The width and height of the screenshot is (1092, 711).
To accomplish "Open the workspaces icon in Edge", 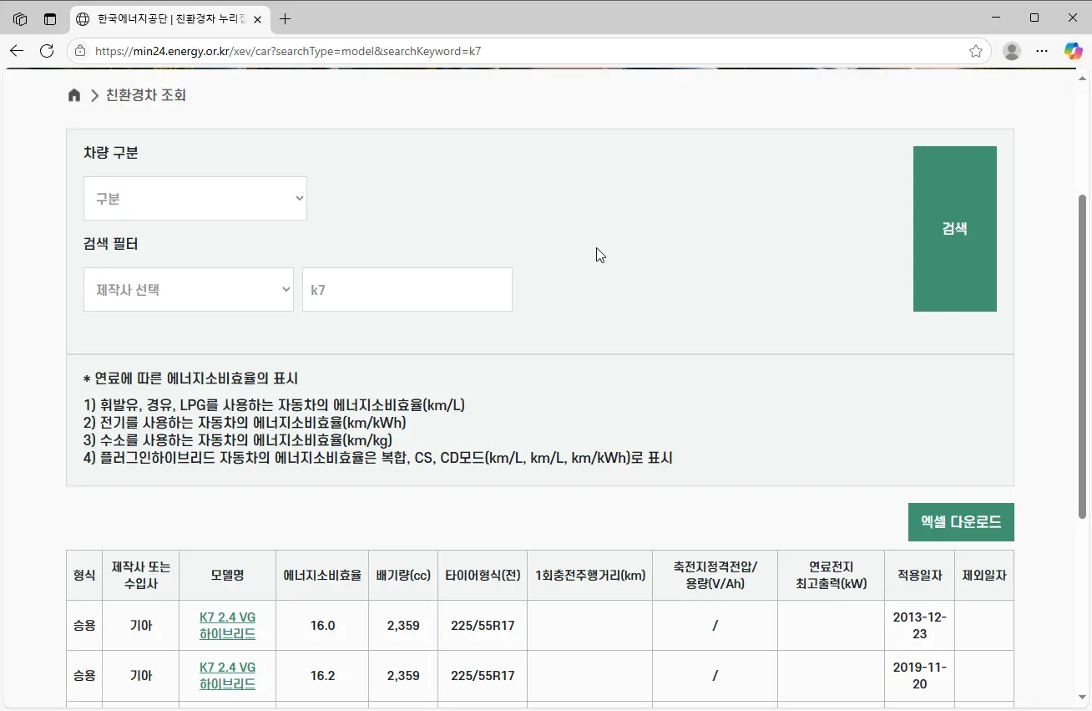I will [20, 18].
